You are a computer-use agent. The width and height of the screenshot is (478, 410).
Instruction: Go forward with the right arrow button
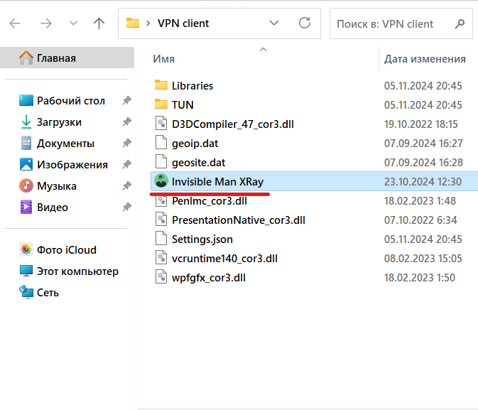(46, 23)
